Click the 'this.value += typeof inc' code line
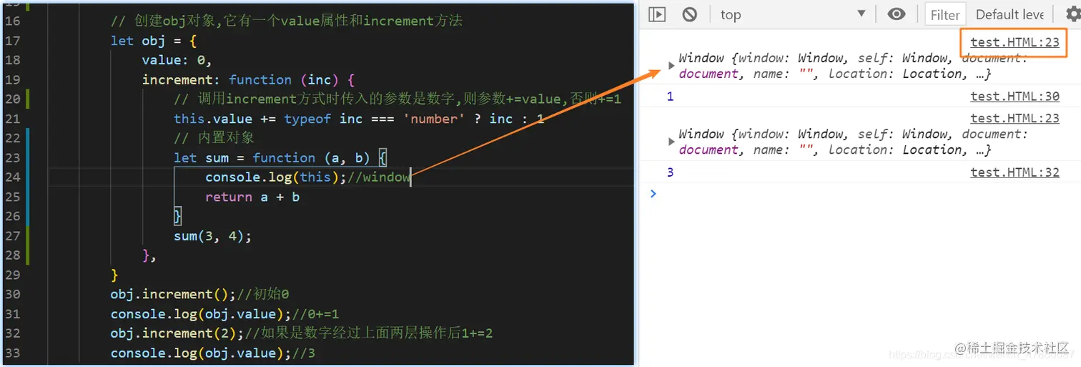1081x367 pixels. pyautogui.click(x=359, y=119)
